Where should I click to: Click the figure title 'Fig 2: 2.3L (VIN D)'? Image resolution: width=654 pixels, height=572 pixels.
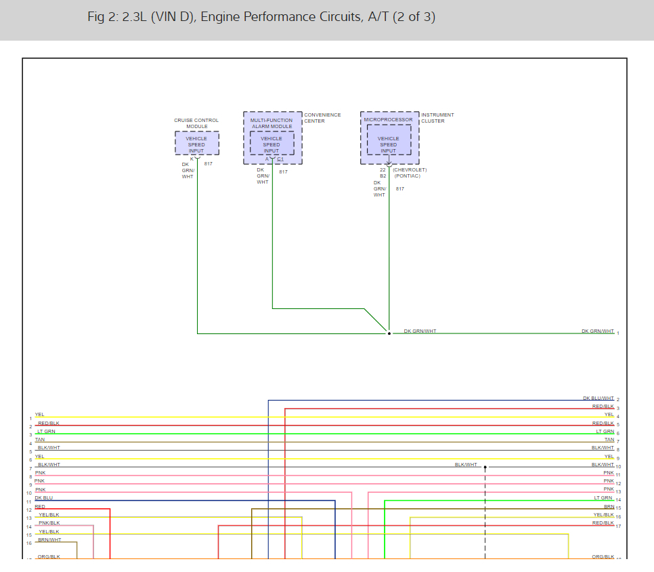pos(261,16)
